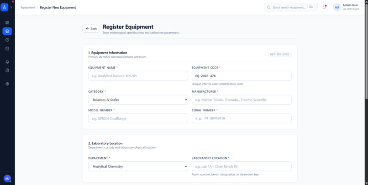
Task: Click the Admin User profile name
Action: coord(350,5)
